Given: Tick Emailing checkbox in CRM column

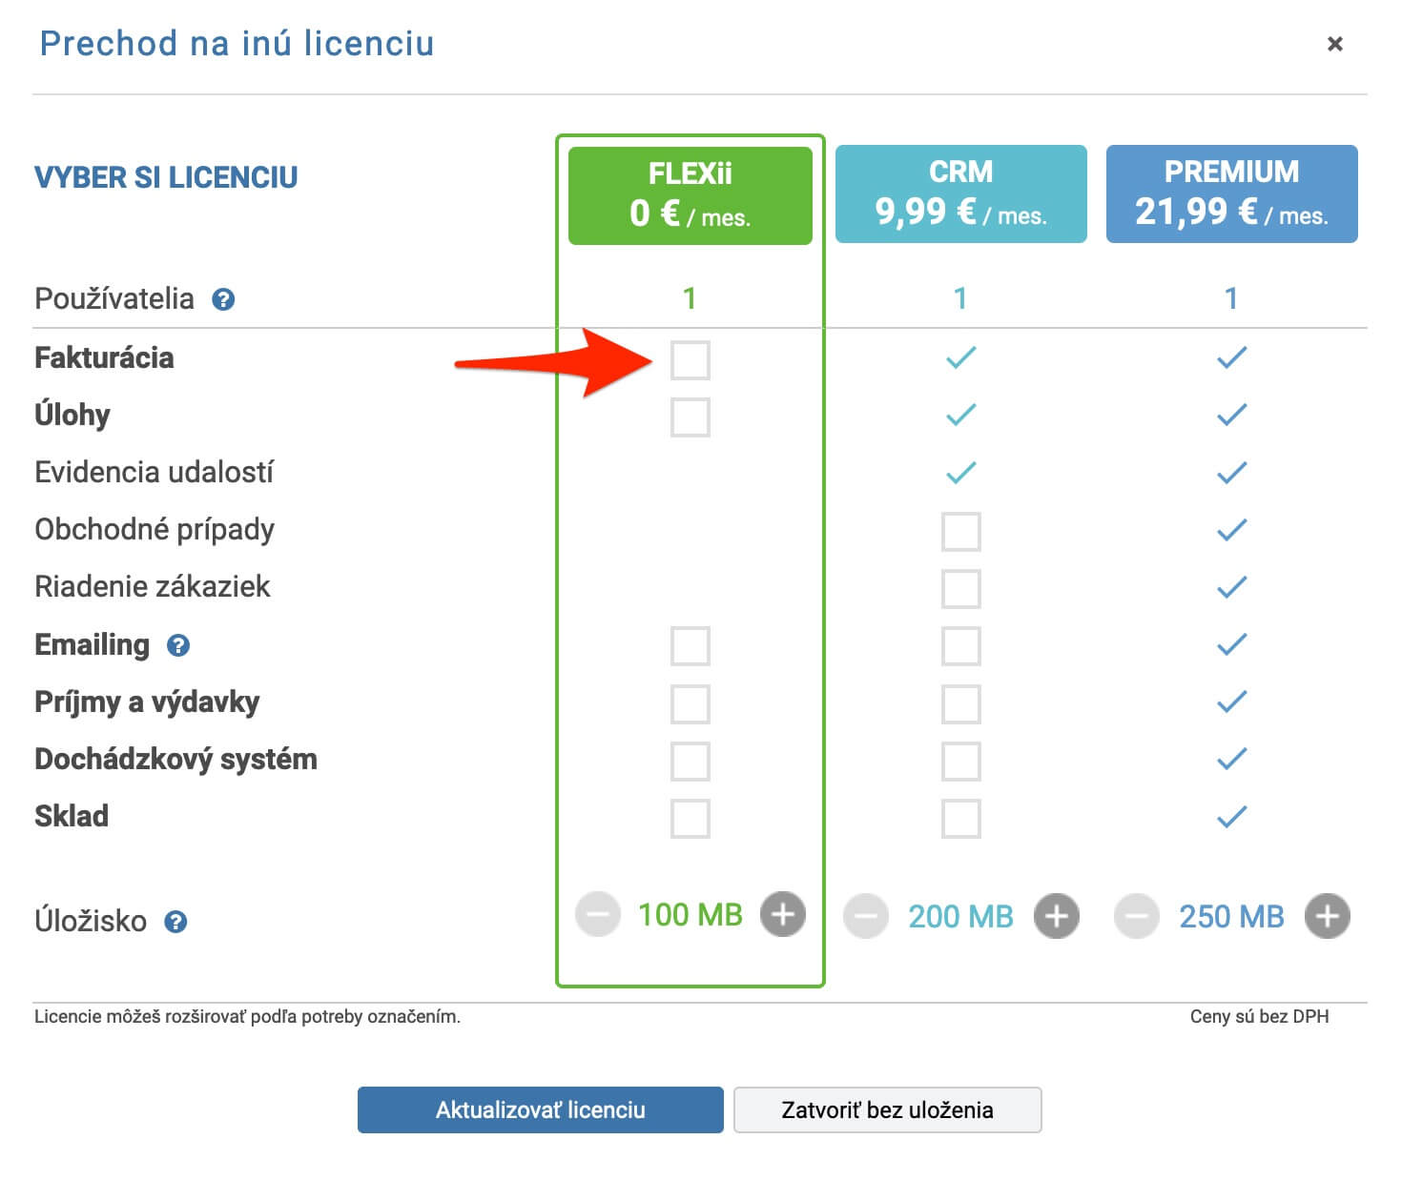Looking at the screenshot, I should pyautogui.click(x=961, y=645).
